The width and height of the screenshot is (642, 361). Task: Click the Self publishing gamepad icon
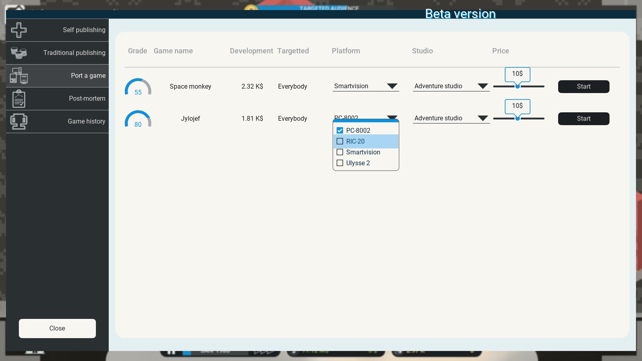point(19,30)
